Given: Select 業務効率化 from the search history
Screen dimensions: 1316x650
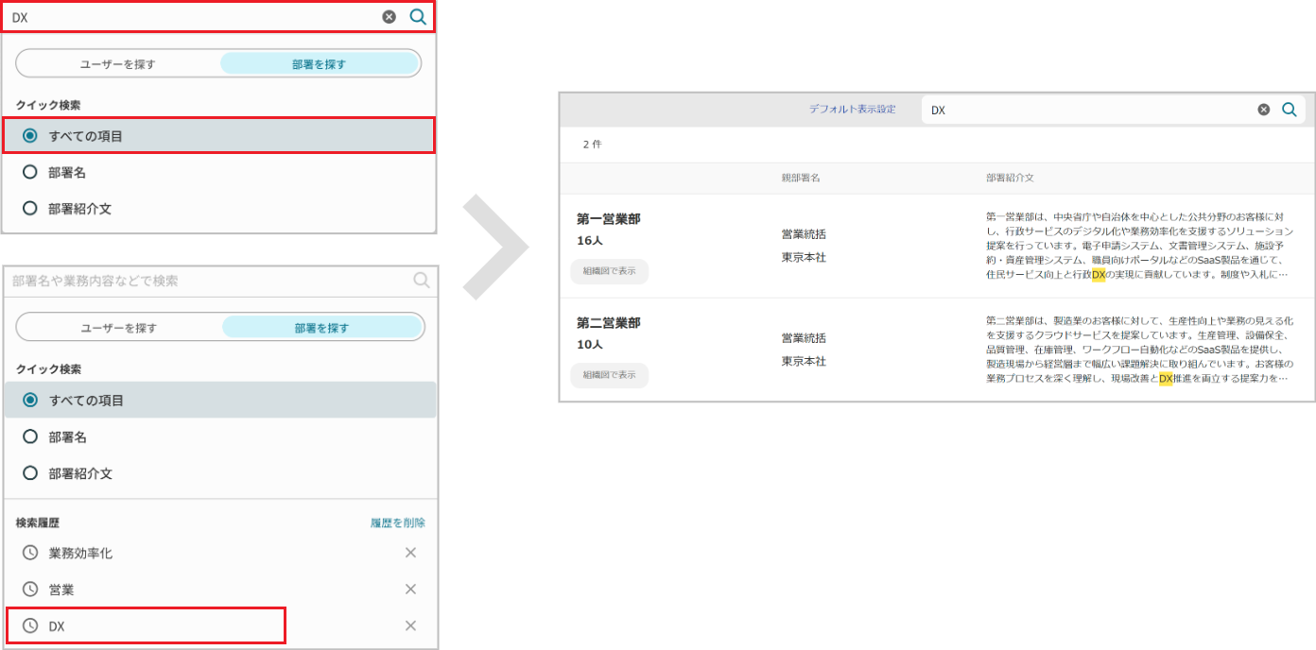Looking at the screenshot, I should [80, 553].
